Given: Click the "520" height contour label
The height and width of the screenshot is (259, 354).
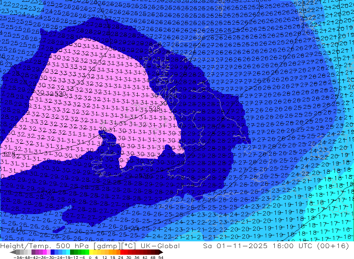Looking at the screenshot, I should pyautogui.click(x=61, y=93).
